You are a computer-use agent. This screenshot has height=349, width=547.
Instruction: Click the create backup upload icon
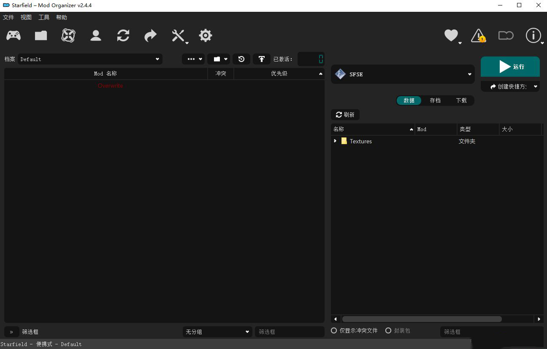coord(262,59)
